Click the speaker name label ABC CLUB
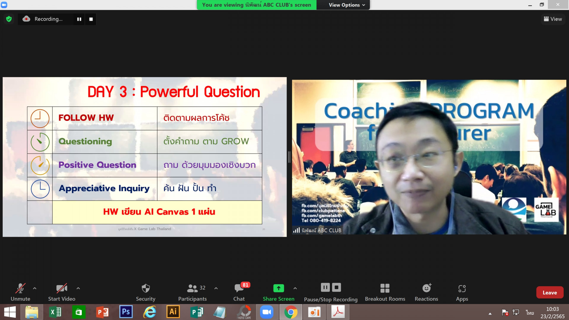This screenshot has height=320, width=569. 321,230
